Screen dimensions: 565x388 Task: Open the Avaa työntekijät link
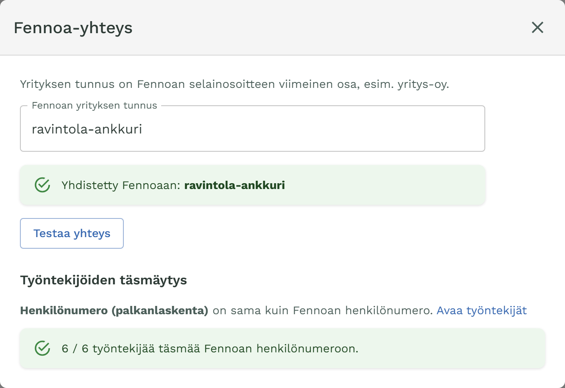point(481,310)
